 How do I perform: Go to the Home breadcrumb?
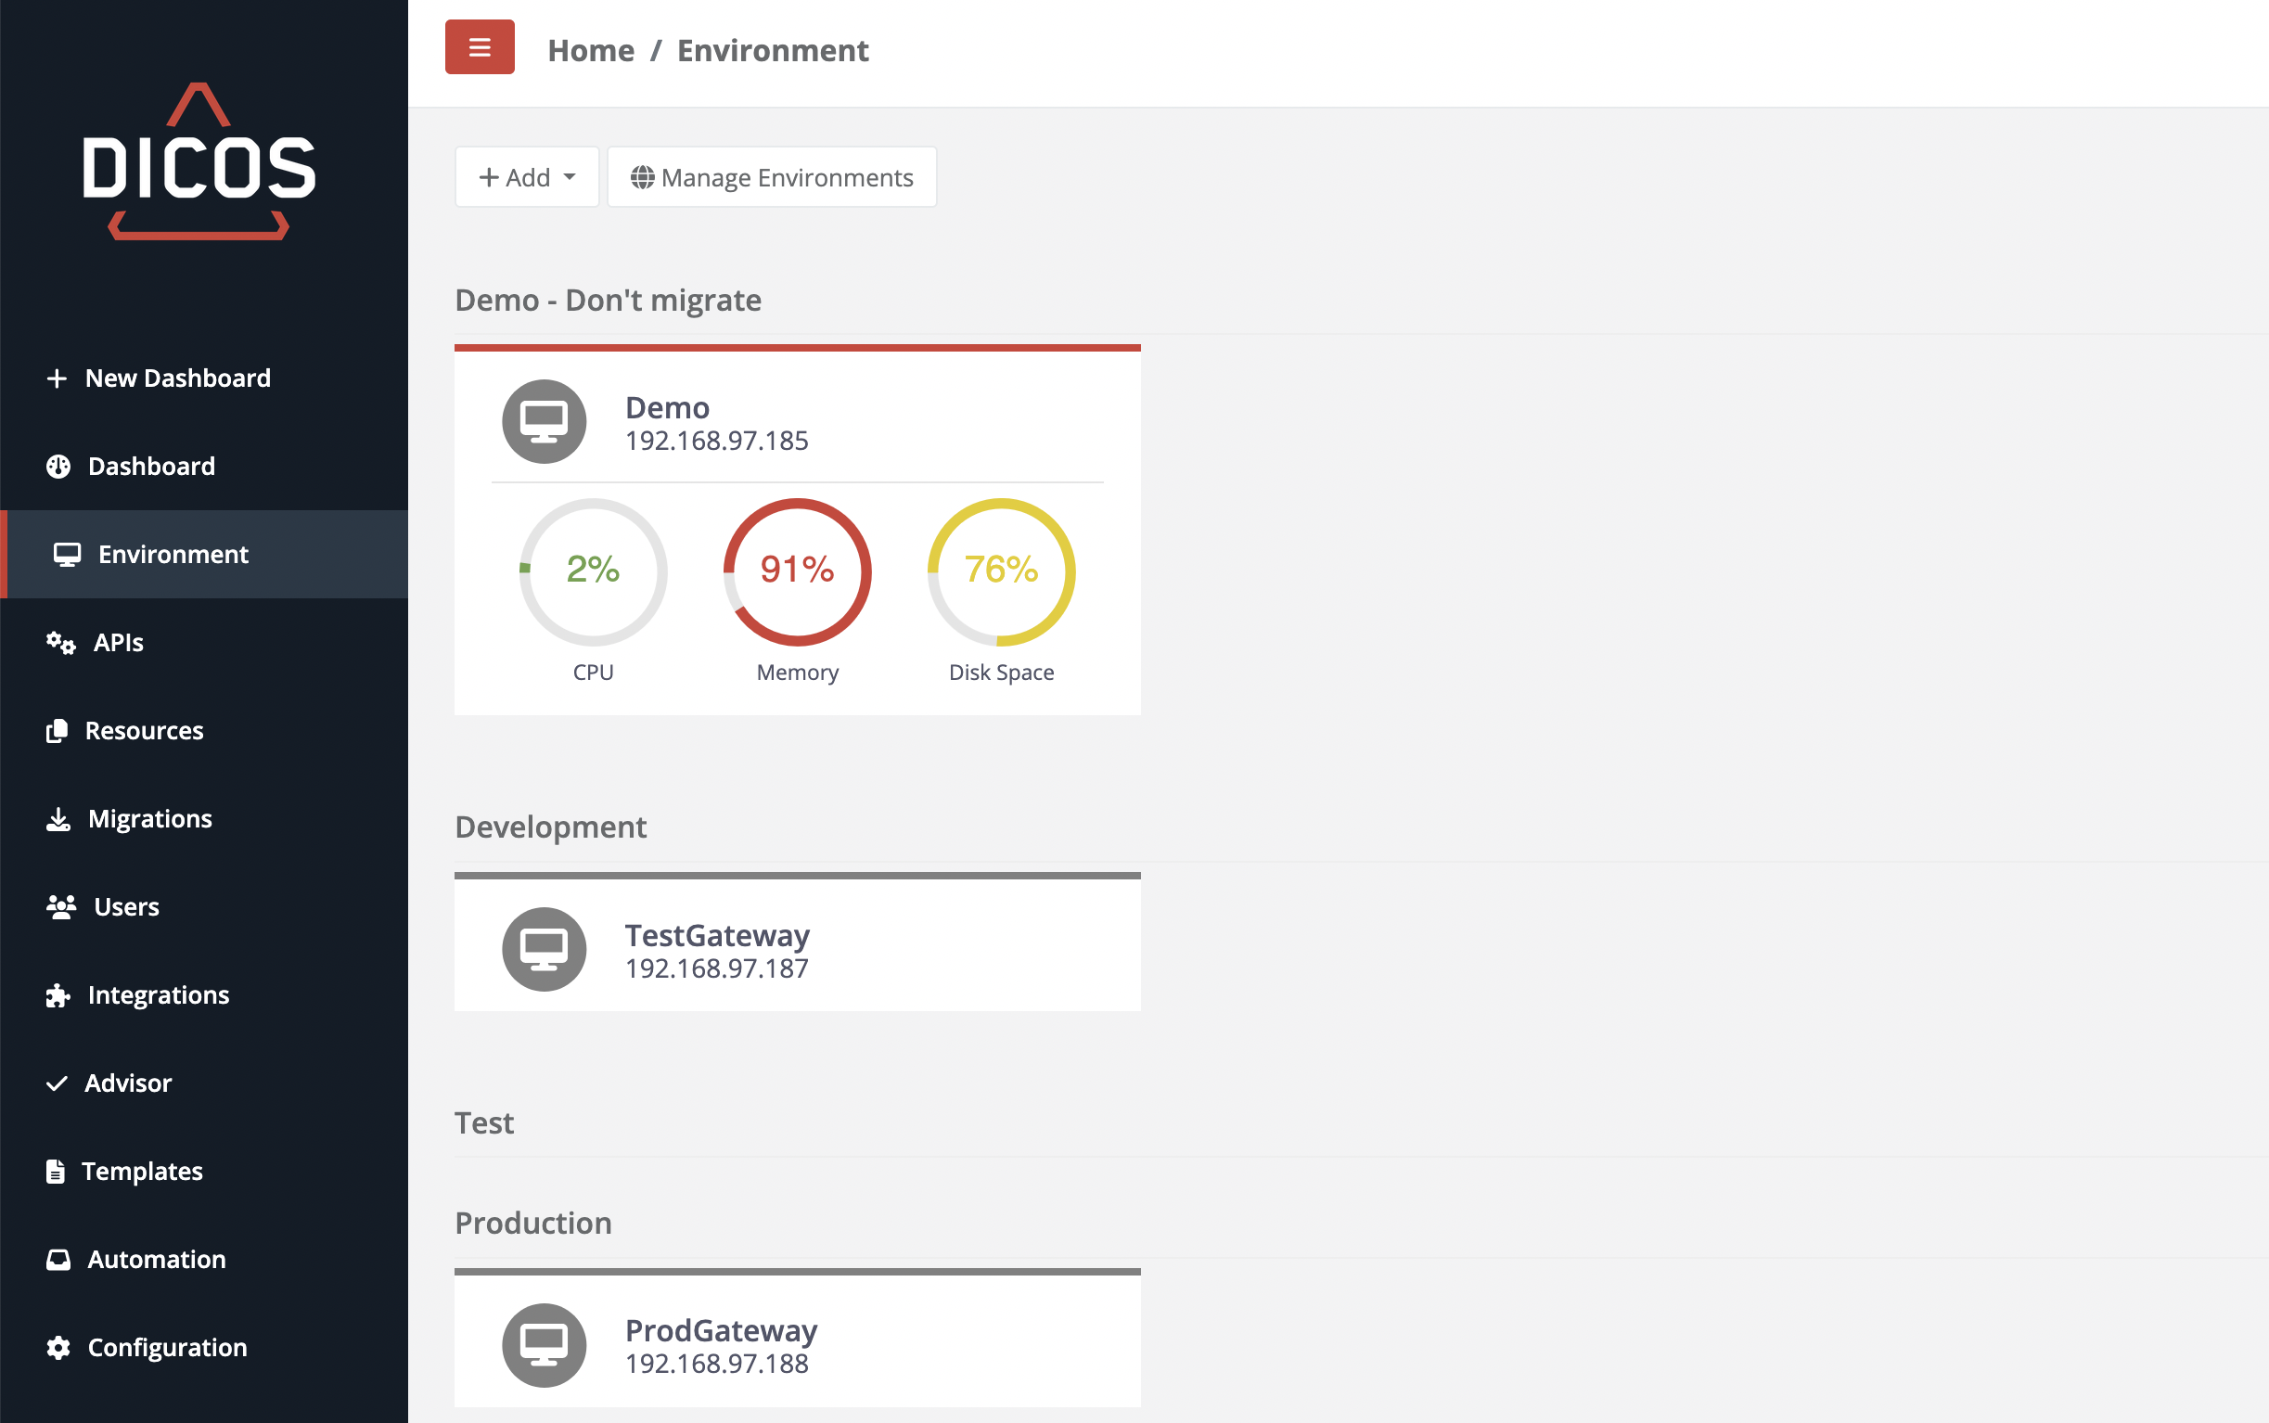point(591,50)
